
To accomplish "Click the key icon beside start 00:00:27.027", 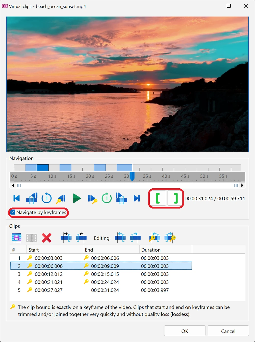I will point(30,290).
